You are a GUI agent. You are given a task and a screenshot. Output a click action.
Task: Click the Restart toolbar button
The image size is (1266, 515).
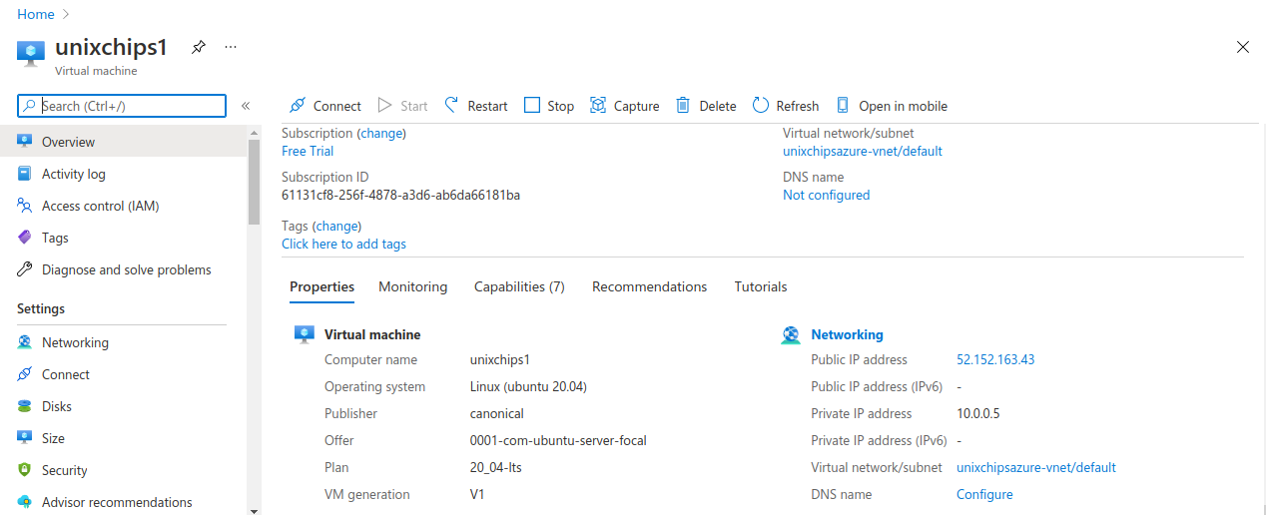[476, 106]
